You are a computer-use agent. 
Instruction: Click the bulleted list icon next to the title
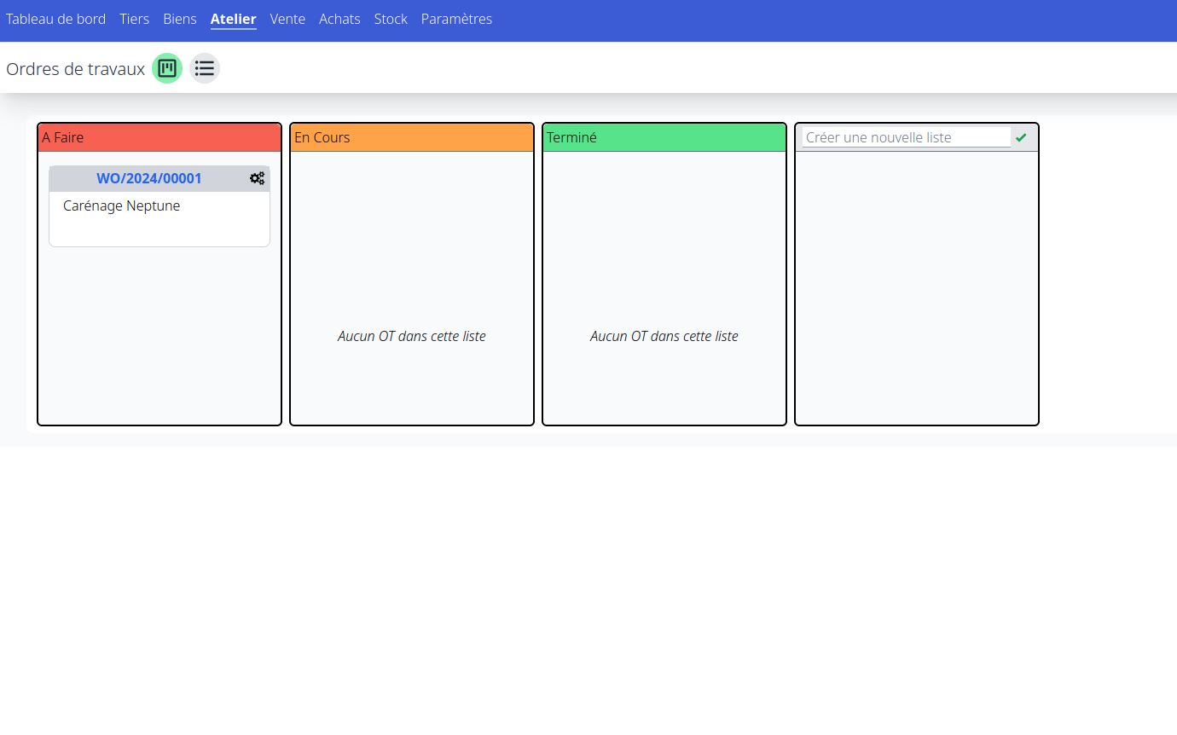(x=204, y=68)
